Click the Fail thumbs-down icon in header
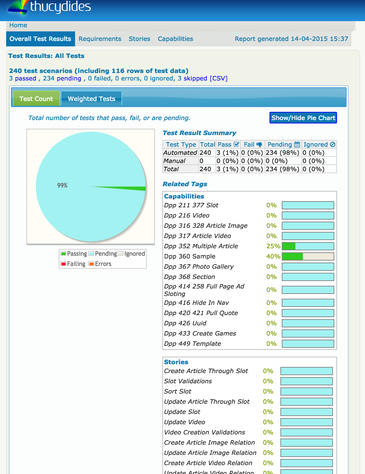 click(259, 145)
